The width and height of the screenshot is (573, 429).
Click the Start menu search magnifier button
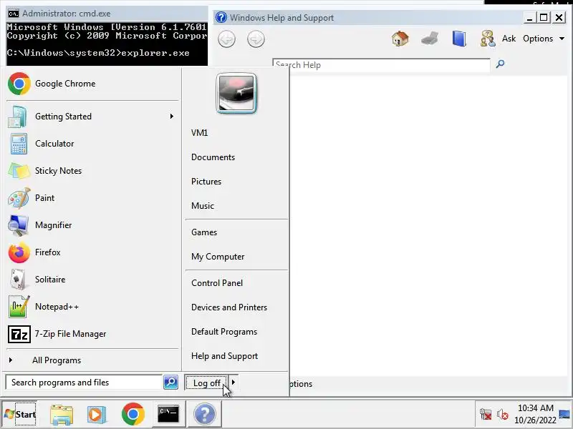(x=170, y=383)
